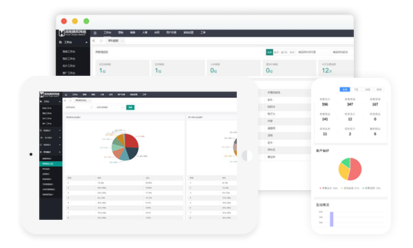Image resolution: width=413 pixels, height=248 pixels.
Task: Click the eye icon in the tablet sidebar
Action: pos(41,138)
